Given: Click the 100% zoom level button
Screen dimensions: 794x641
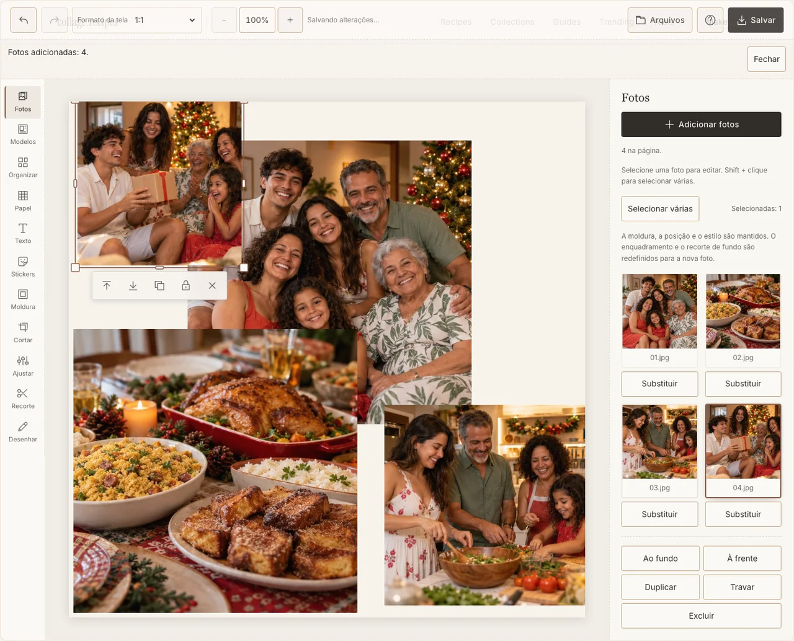Looking at the screenshot, I should 257,20.
